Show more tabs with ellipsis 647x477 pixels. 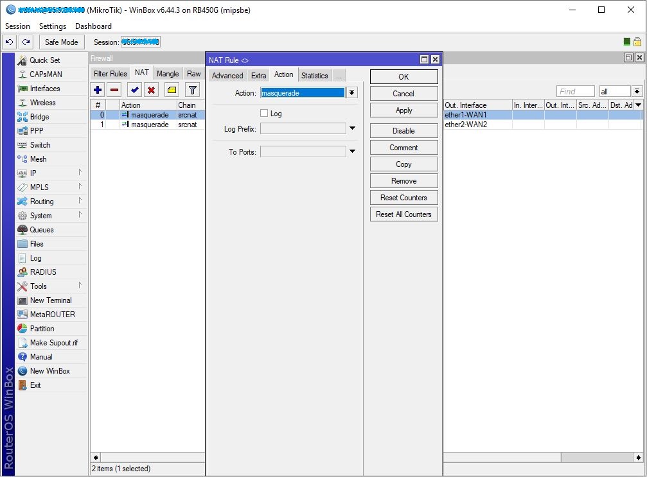tap(339, 76)
